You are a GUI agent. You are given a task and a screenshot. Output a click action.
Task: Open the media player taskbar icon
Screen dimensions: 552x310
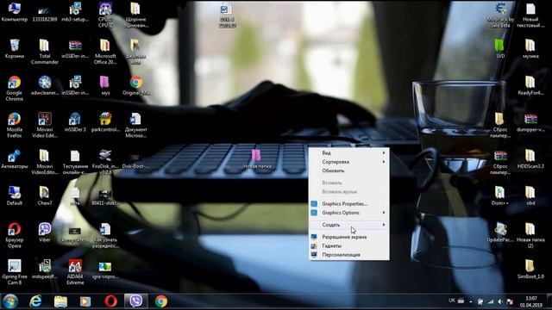click(x=85, y=301)
